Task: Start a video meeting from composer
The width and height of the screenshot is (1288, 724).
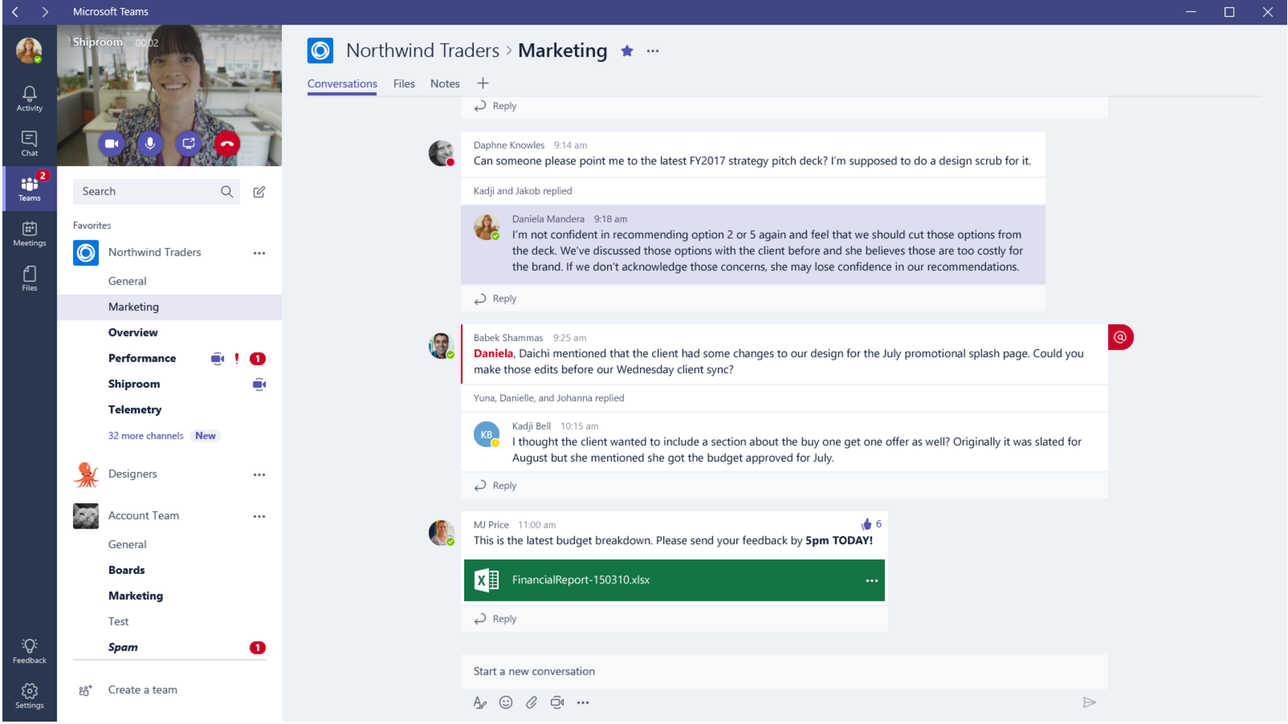Action: [557, 703]
